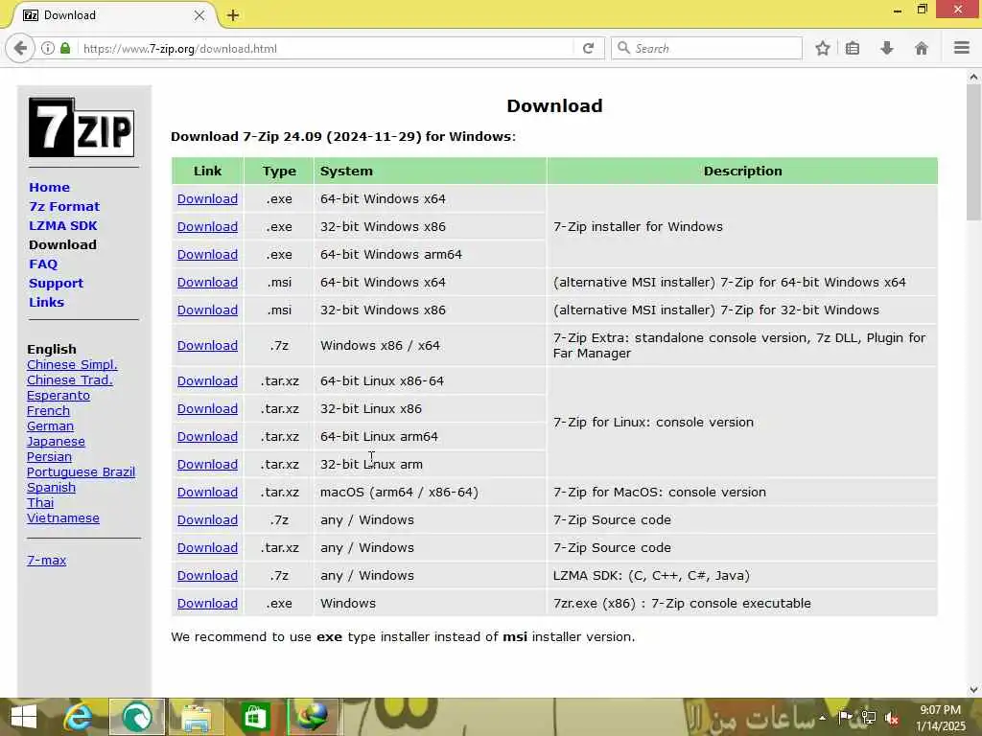Screen dimensions: 982x736
Task: Switch language to French
Action: (x=48, y=410)
